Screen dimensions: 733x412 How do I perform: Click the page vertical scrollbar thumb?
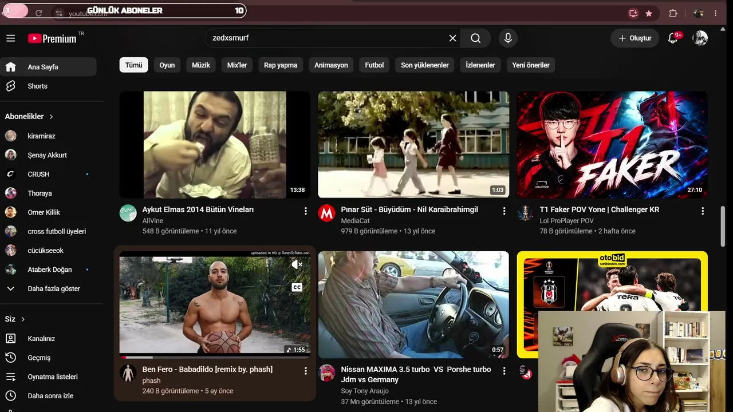pyautogui.click(x=723, y=227)
